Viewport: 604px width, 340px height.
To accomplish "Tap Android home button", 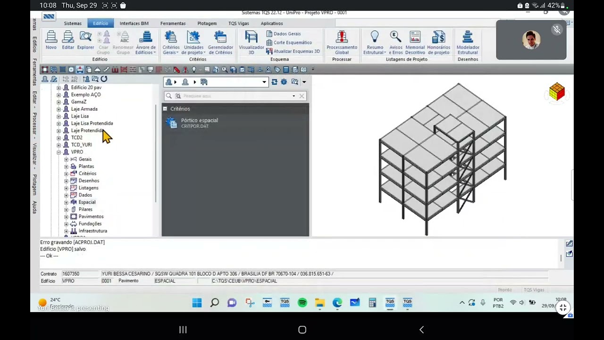I will (x=302, y=330).
